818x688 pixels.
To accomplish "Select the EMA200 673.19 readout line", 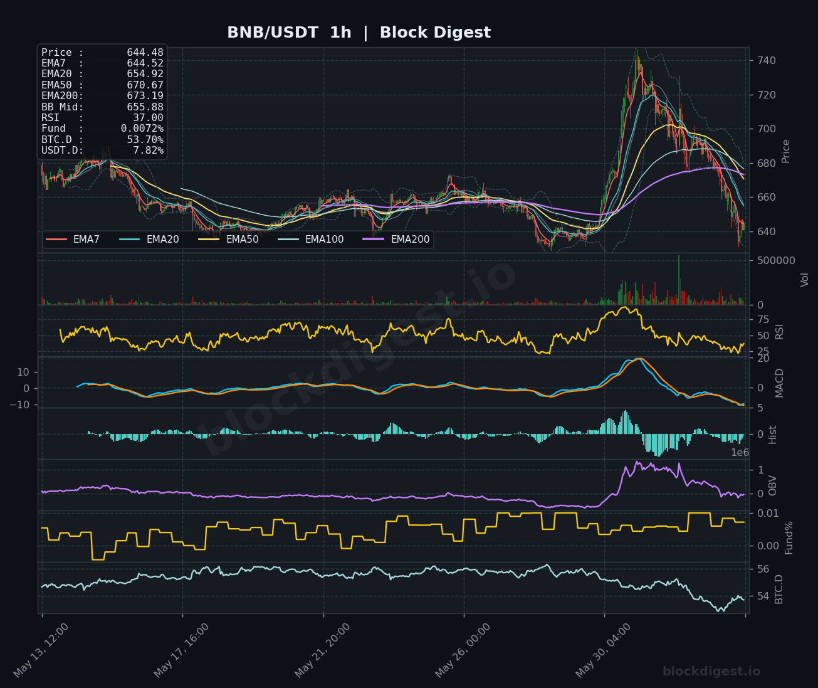I will [x=102, y=96].
